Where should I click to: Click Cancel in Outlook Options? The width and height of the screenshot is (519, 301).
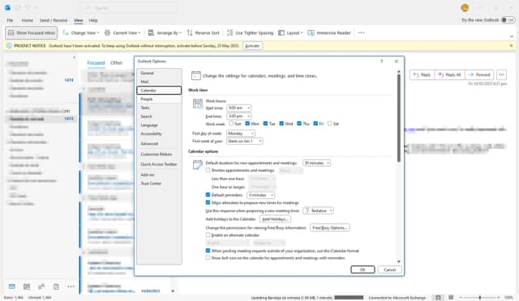click(389, 269)
